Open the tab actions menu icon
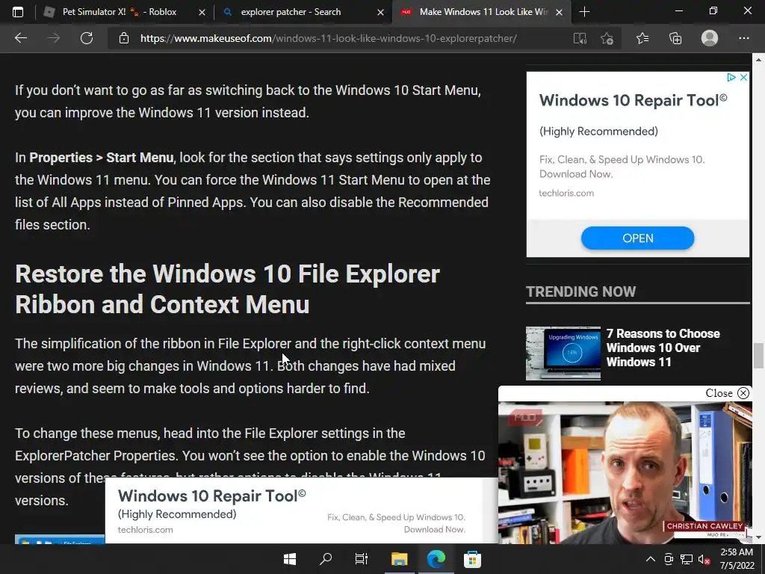The image size is (765, 574). pos(18,12)
